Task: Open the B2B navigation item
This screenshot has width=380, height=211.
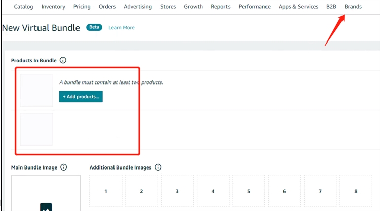Action: 331,7
